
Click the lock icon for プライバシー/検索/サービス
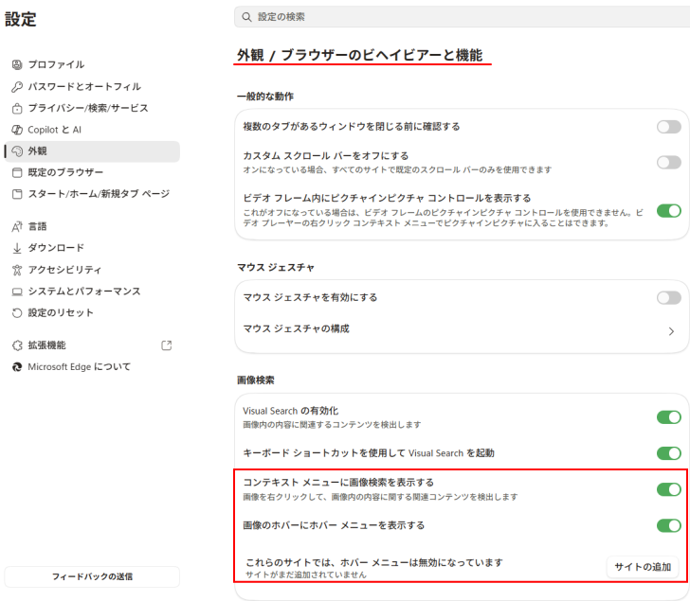(17, 108)
